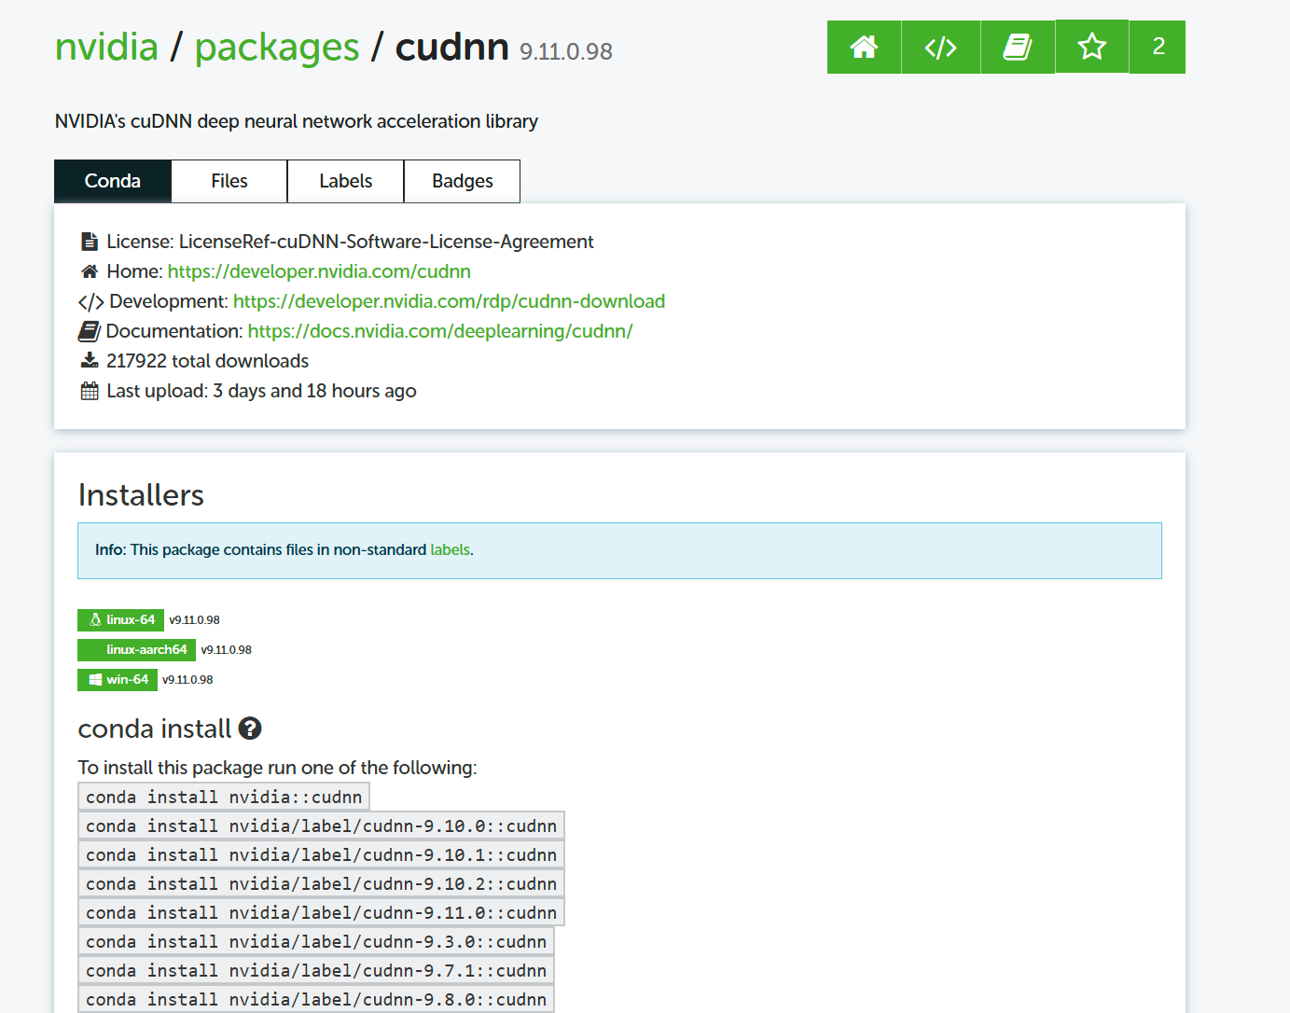Click the code development icon in the header
The image size is (1290, 1013).
point(940,47)
